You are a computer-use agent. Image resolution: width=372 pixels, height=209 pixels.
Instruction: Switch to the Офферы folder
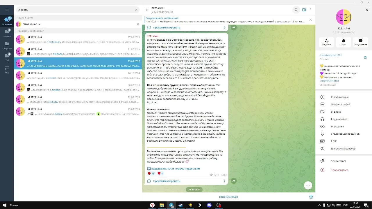click(x=7, y=45)
